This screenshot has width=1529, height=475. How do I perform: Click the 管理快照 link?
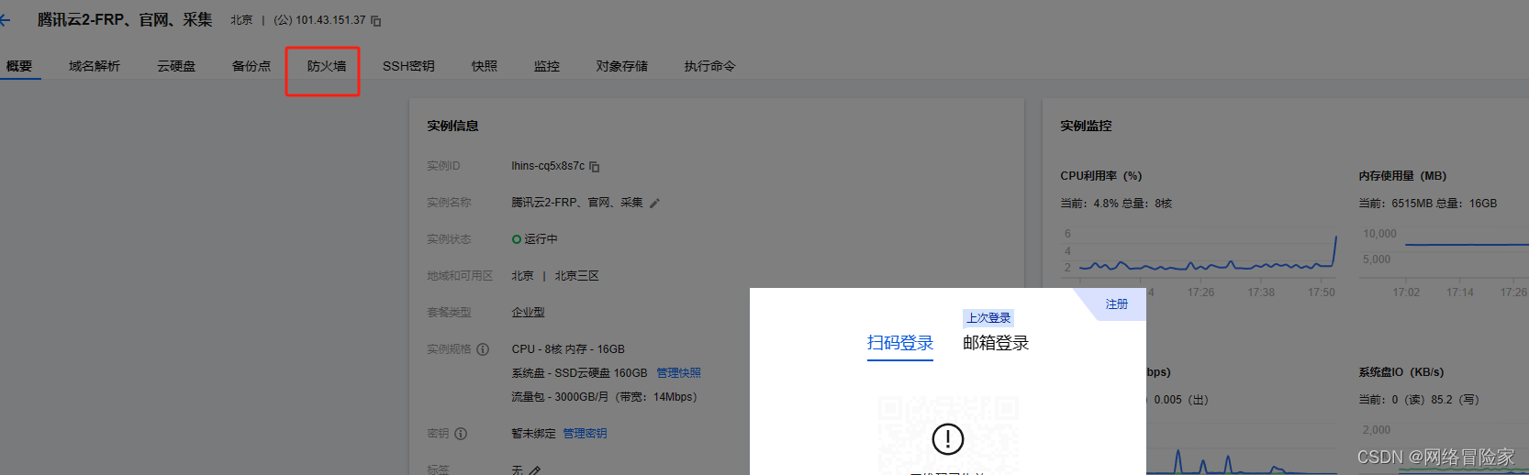pyautogui.click(x=678, y=373)
